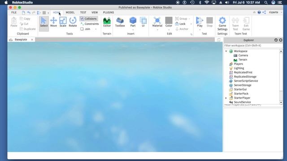
Task: Click the Duplicate button
Action: click(x=27, y=29)
